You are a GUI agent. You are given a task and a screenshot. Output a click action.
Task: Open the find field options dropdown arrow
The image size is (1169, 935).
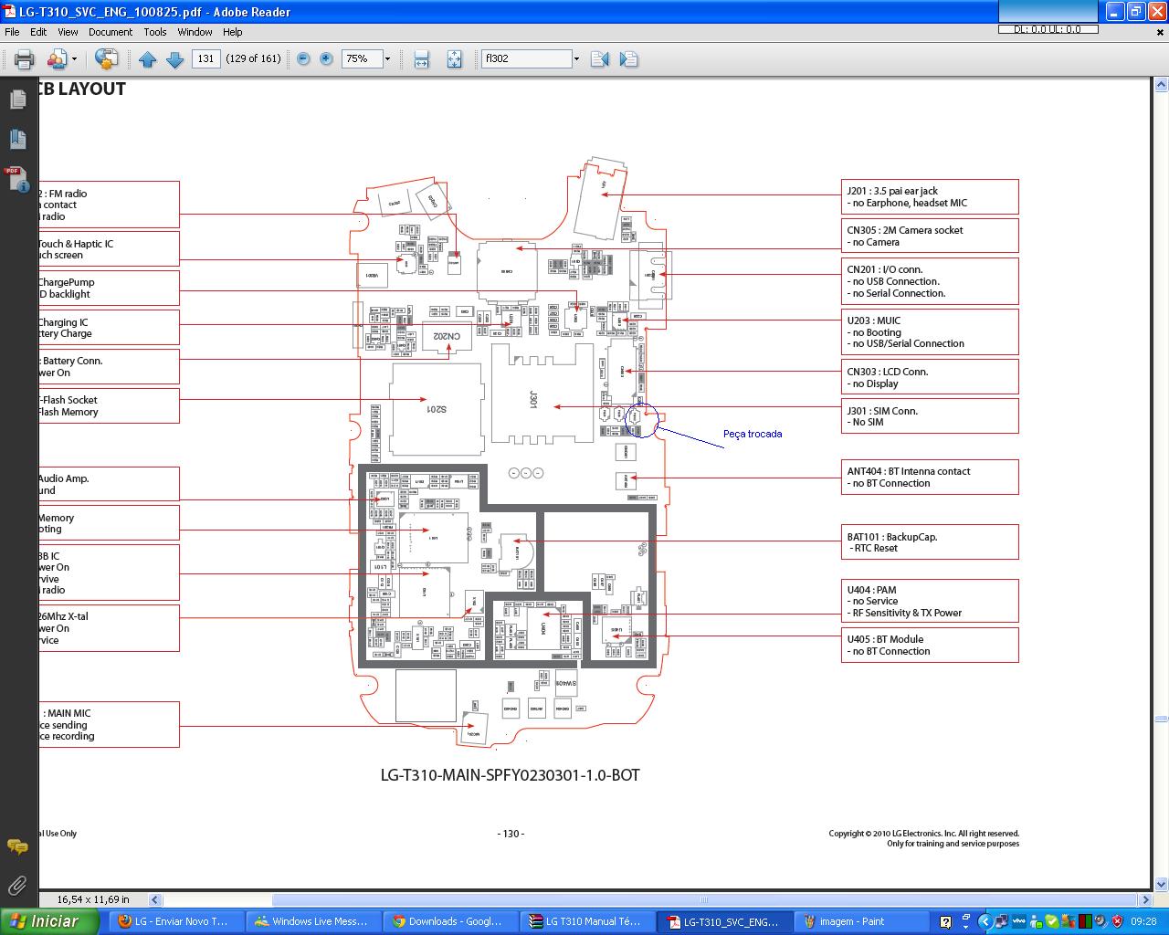click(576, 59)
